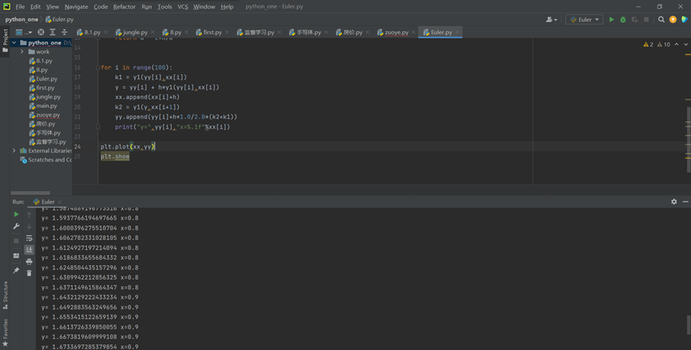Viewport: 691px width, 350px height.
Task: Rerun Euler in the Run panel
Action: (16, 214)
